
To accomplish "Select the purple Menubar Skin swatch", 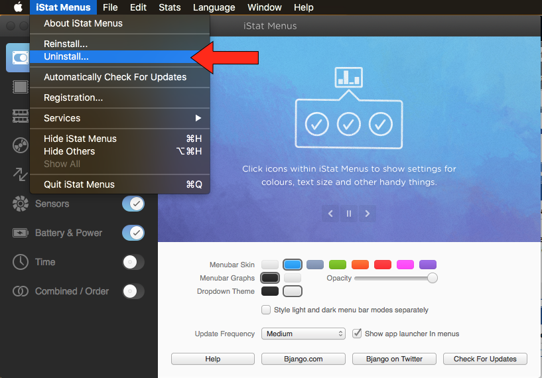I will 428,265.
